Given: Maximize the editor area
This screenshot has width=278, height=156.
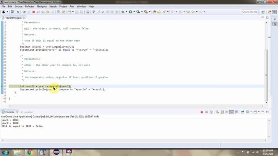Looking at the screenshot, I should (268, 18).
